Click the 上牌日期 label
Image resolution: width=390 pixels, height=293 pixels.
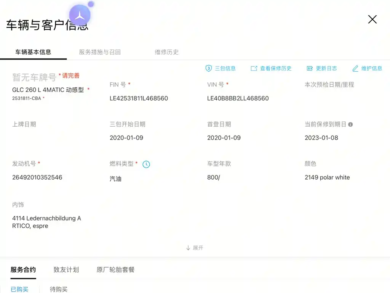tap(24, 124)
